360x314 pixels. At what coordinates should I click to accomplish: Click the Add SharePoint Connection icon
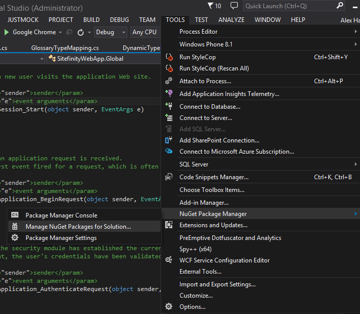click(169, 140)
